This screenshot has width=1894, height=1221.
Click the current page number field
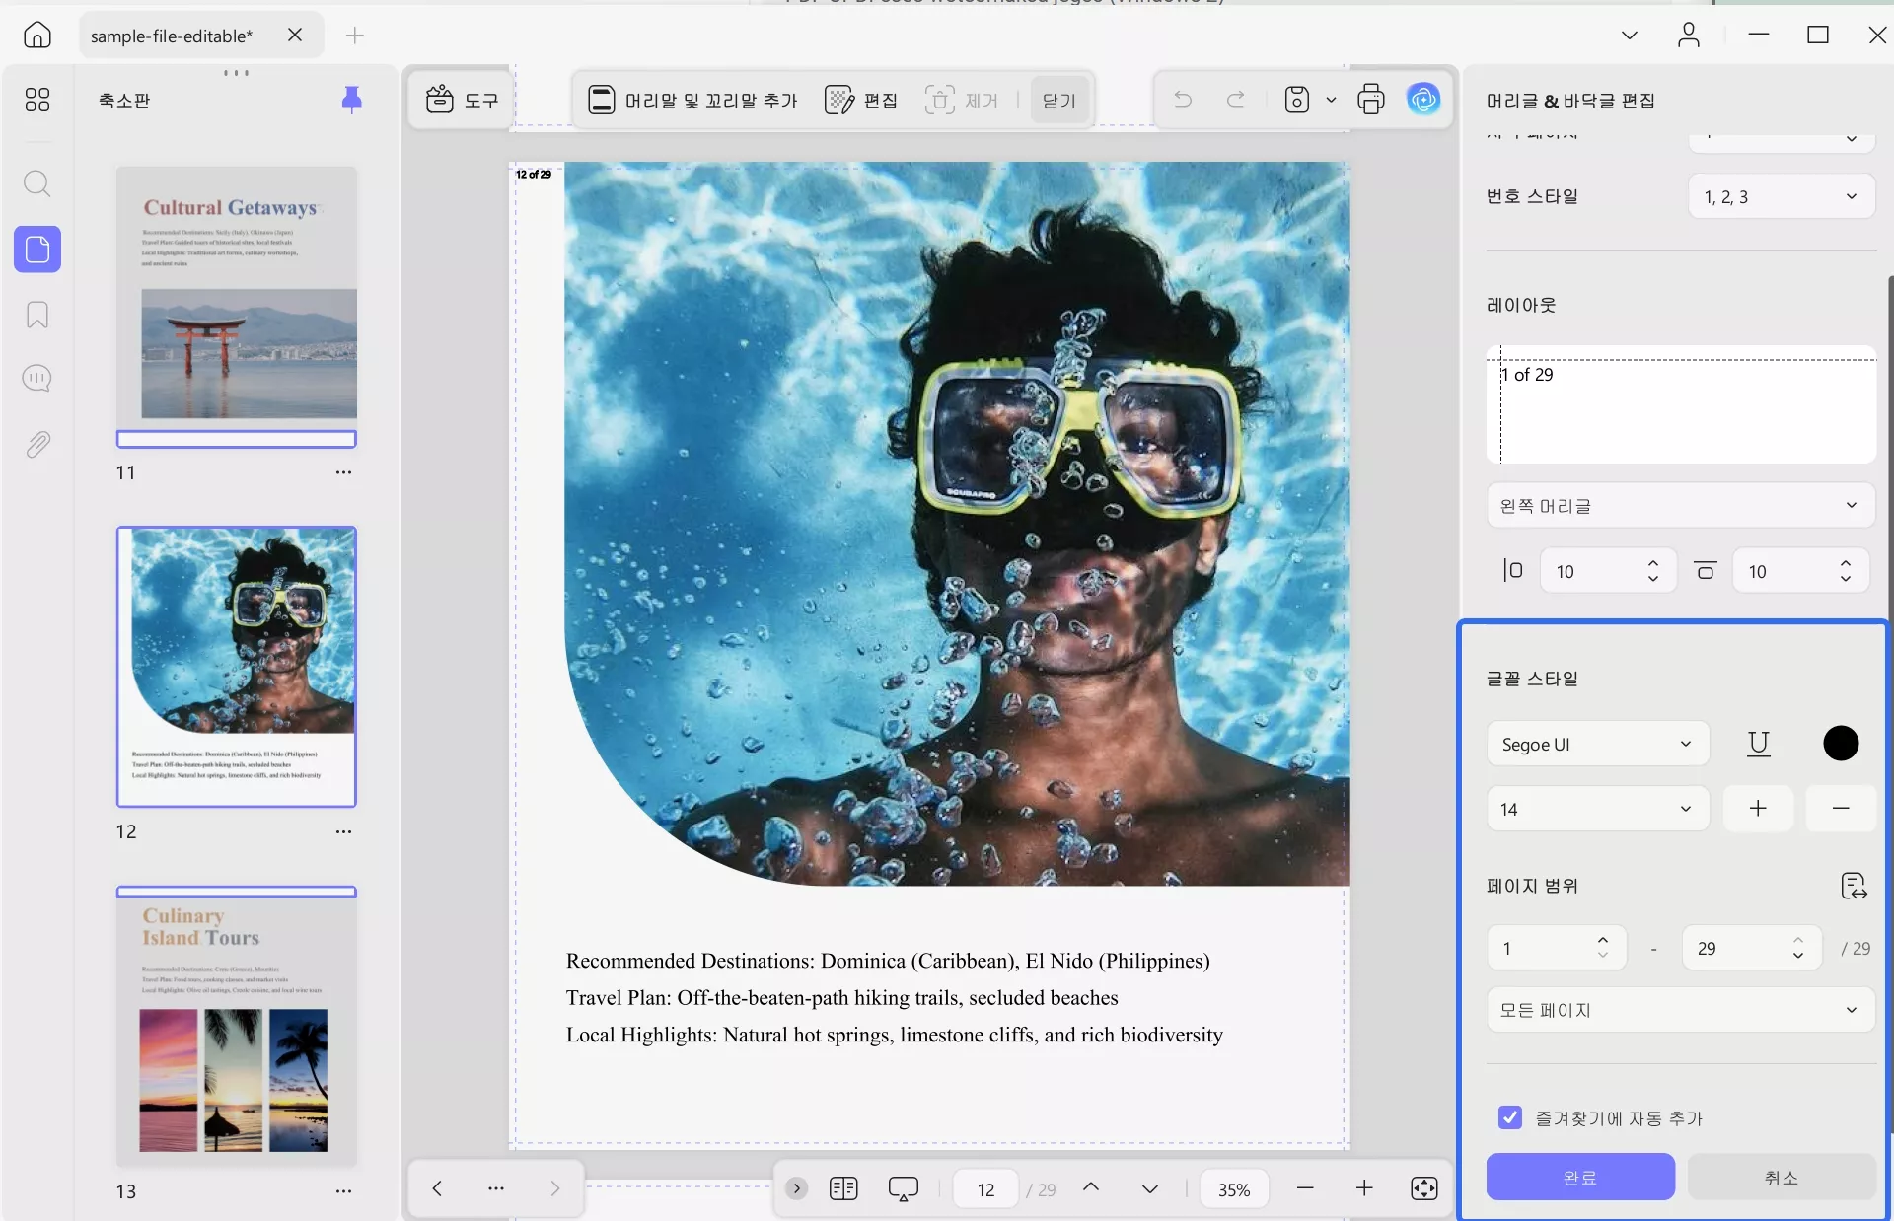(985, 1189)
